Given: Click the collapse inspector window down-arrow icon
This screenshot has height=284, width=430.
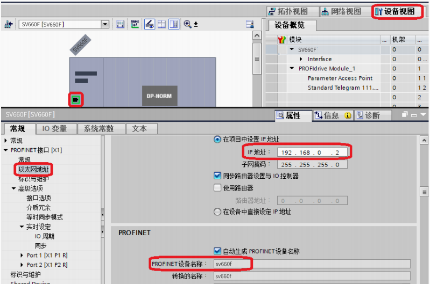Looking at the screenshot, I should 423,115.
